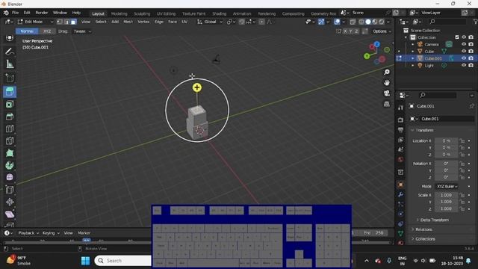478x269 pixels.
Task: Toggle visibility eye for Cube
Action: coord(464,52)
